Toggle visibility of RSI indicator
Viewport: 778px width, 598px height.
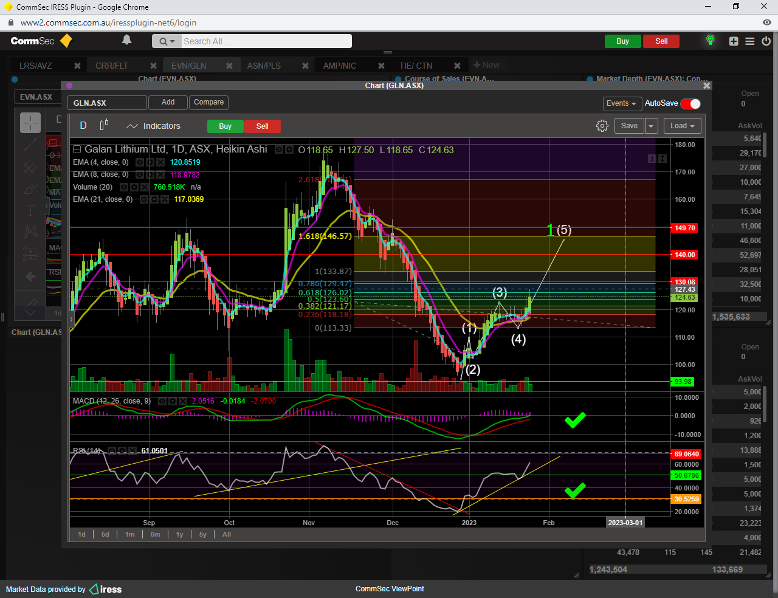coord(112,451)
